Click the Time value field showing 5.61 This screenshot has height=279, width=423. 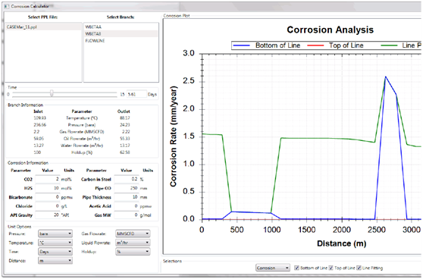click(136, 94)
